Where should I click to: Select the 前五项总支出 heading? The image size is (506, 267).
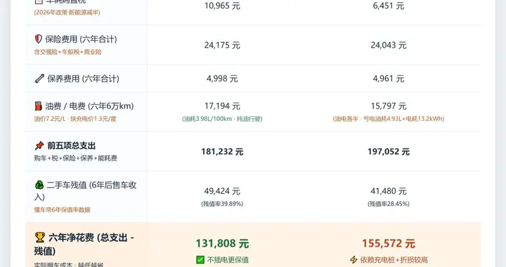click(71, 145)
